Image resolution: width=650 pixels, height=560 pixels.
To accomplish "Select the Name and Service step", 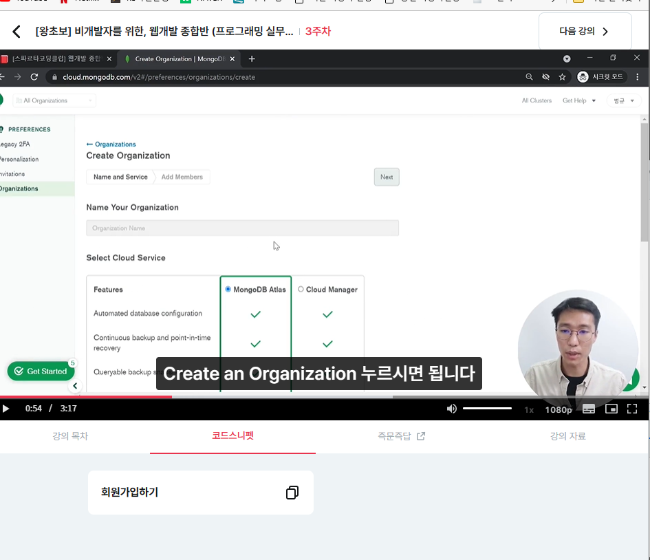I will pos(120,177).
